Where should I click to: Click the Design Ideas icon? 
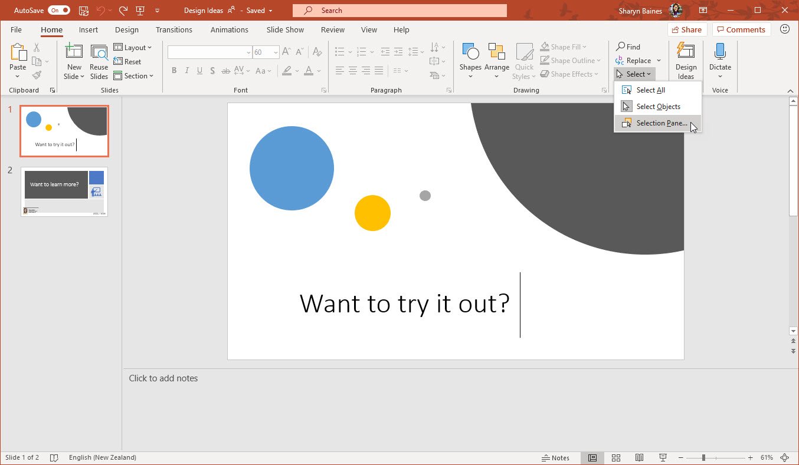click(x=686, y=52)
